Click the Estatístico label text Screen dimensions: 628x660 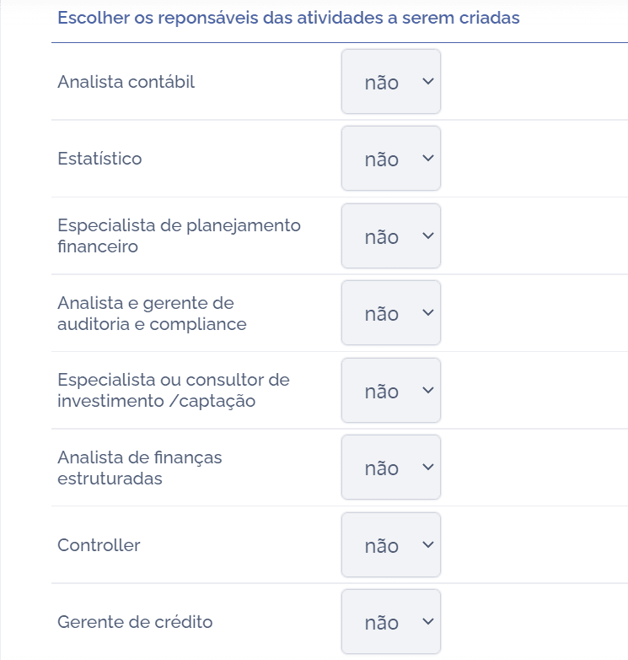pyautogui.click(x=99, y=159)
